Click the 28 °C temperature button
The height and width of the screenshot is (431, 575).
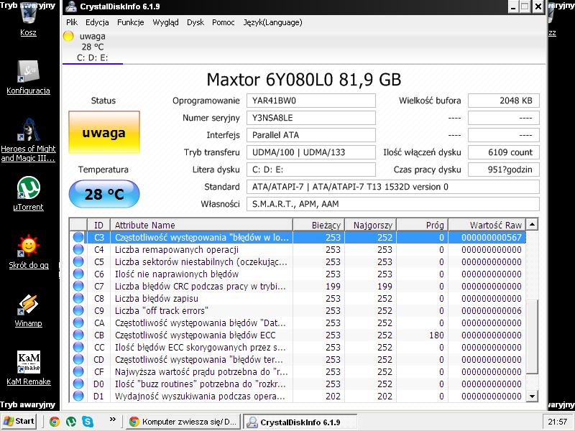click(104, 194)
